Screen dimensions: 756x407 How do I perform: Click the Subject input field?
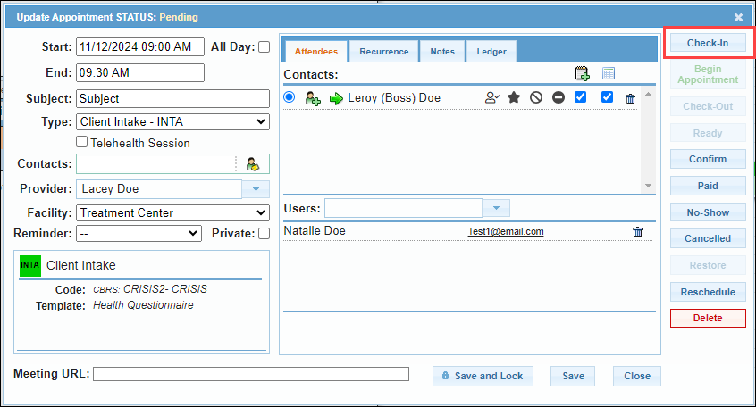click(x=172, y=99)
